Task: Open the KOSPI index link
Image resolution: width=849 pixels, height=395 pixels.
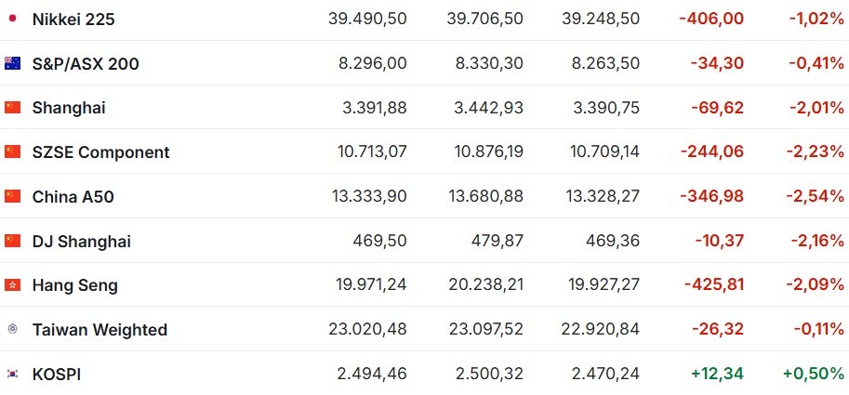Action: [x=57, y=374]
